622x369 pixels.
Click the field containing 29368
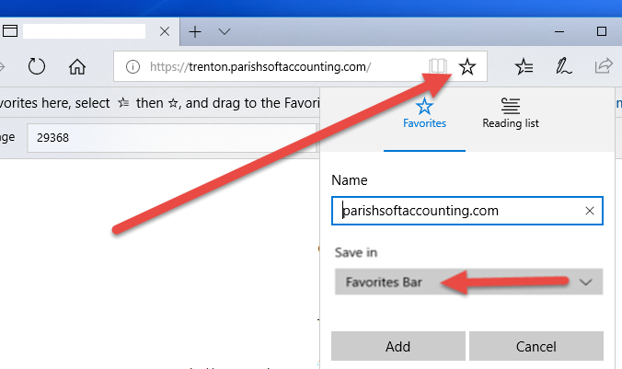[171, 138]
